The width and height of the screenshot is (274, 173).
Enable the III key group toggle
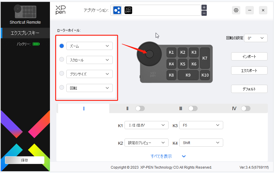(x=193, y=108)
